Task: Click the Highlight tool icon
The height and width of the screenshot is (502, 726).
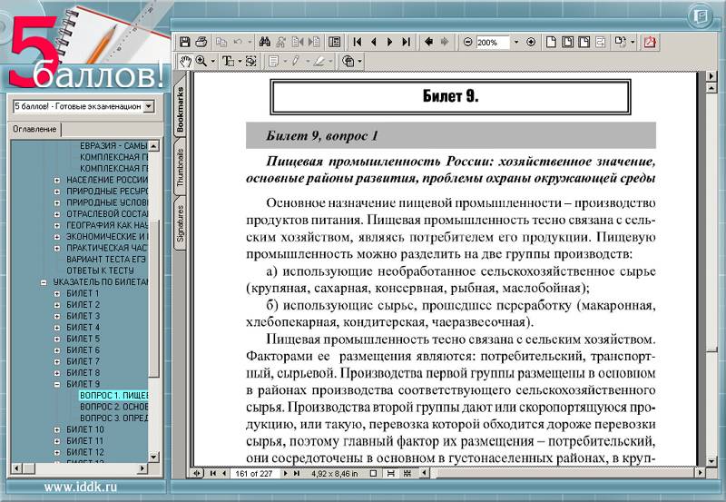Action: coord(319,61)
